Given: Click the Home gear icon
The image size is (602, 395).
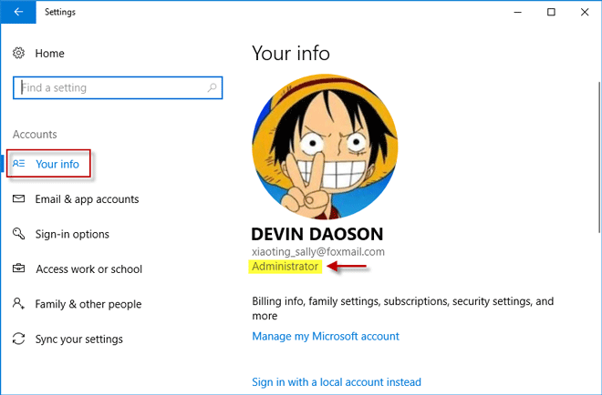Looking at the screenshot, I should coord(18,54).
